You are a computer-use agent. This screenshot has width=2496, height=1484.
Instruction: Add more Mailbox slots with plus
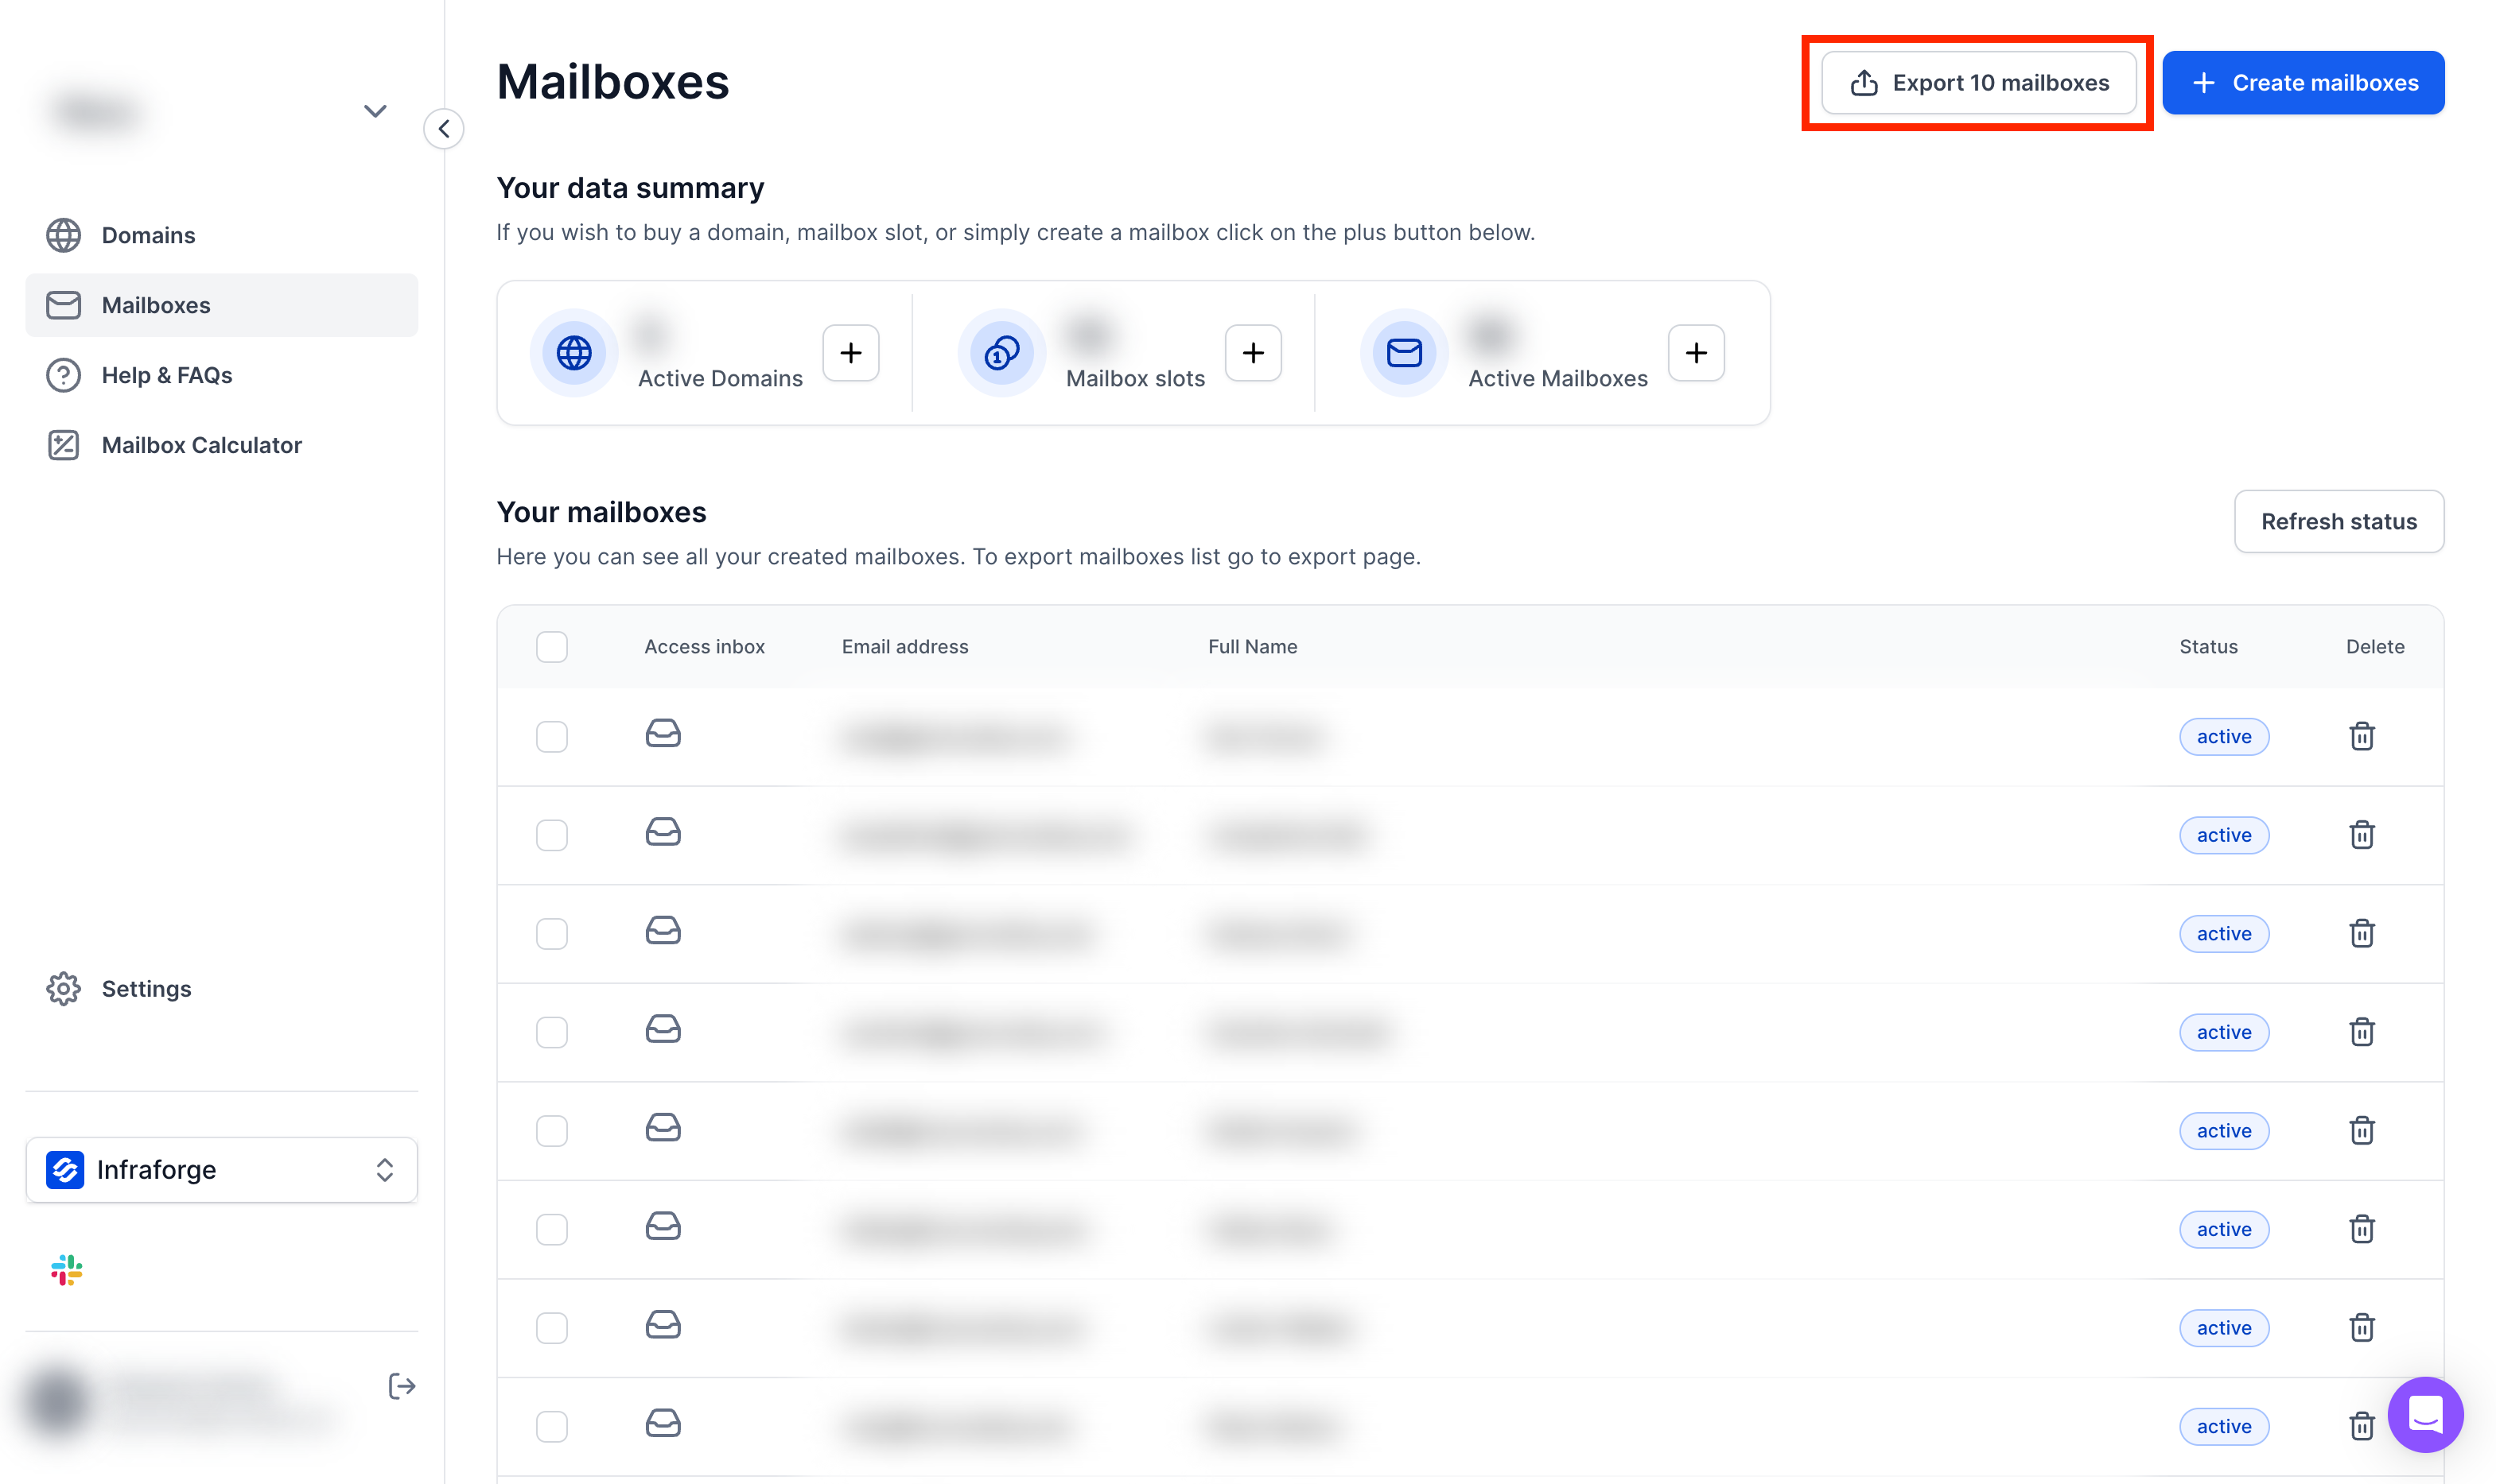tap(1253, 353)
